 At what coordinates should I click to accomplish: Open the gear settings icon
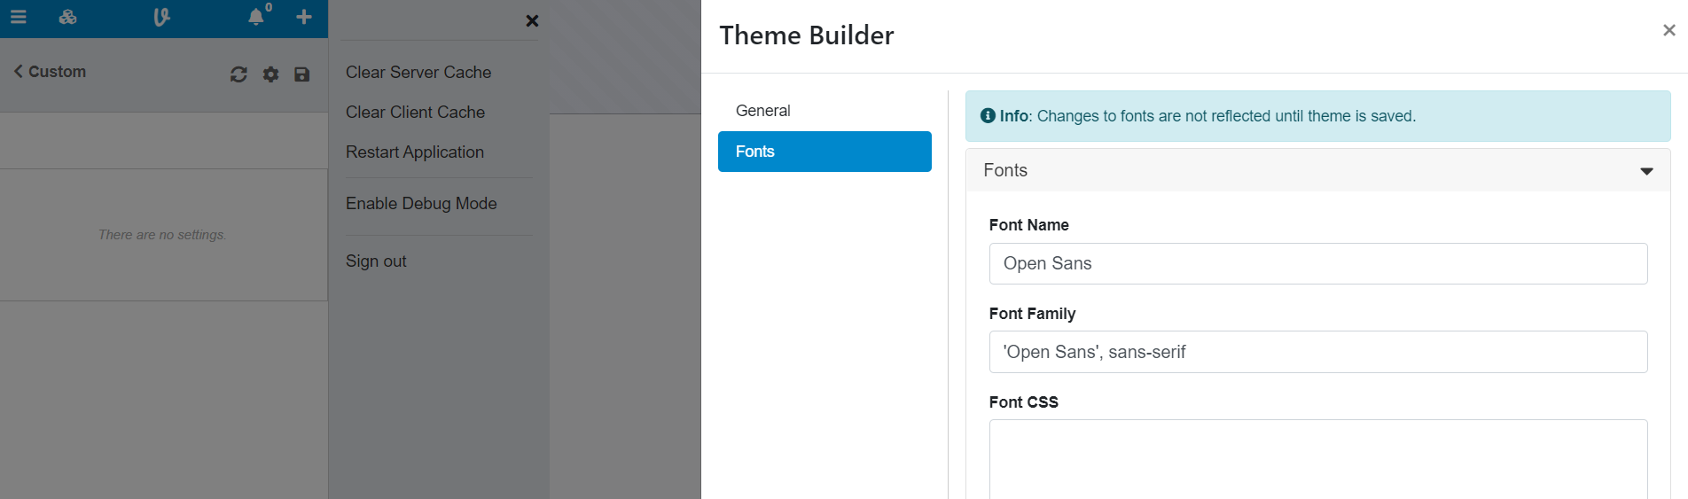(x=271, y=74)
